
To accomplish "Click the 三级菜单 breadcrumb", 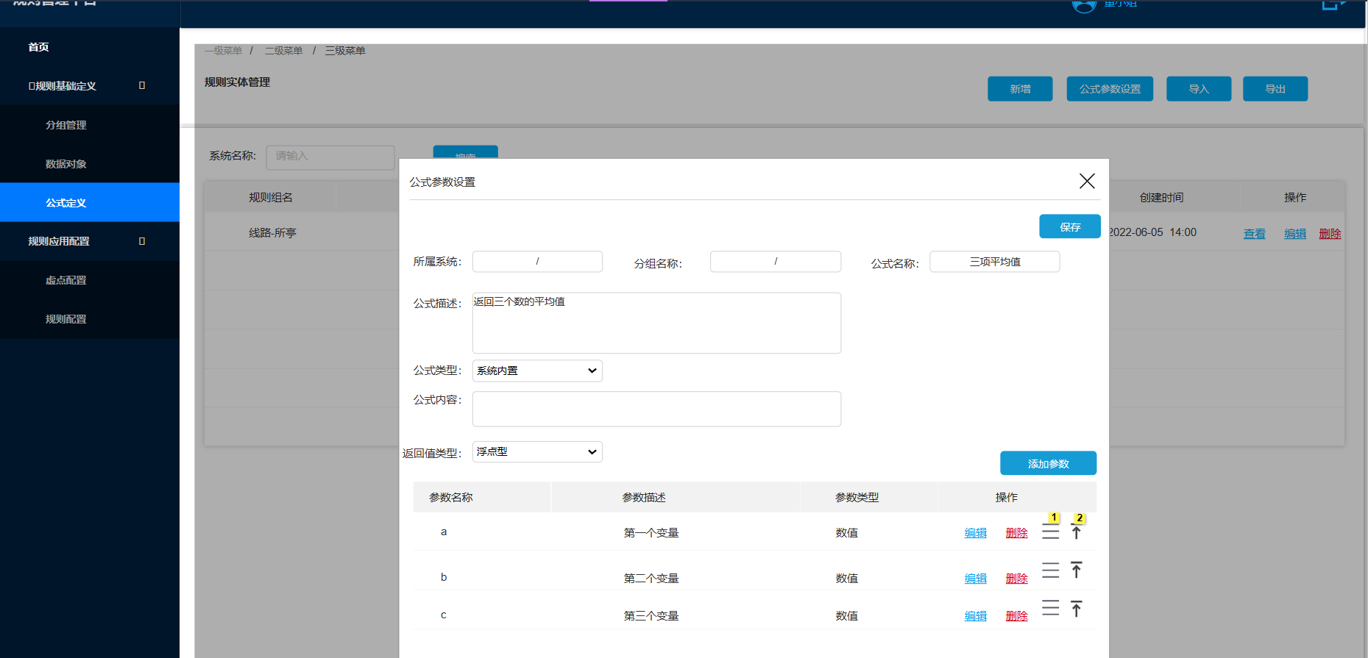I will pos(345,51).
